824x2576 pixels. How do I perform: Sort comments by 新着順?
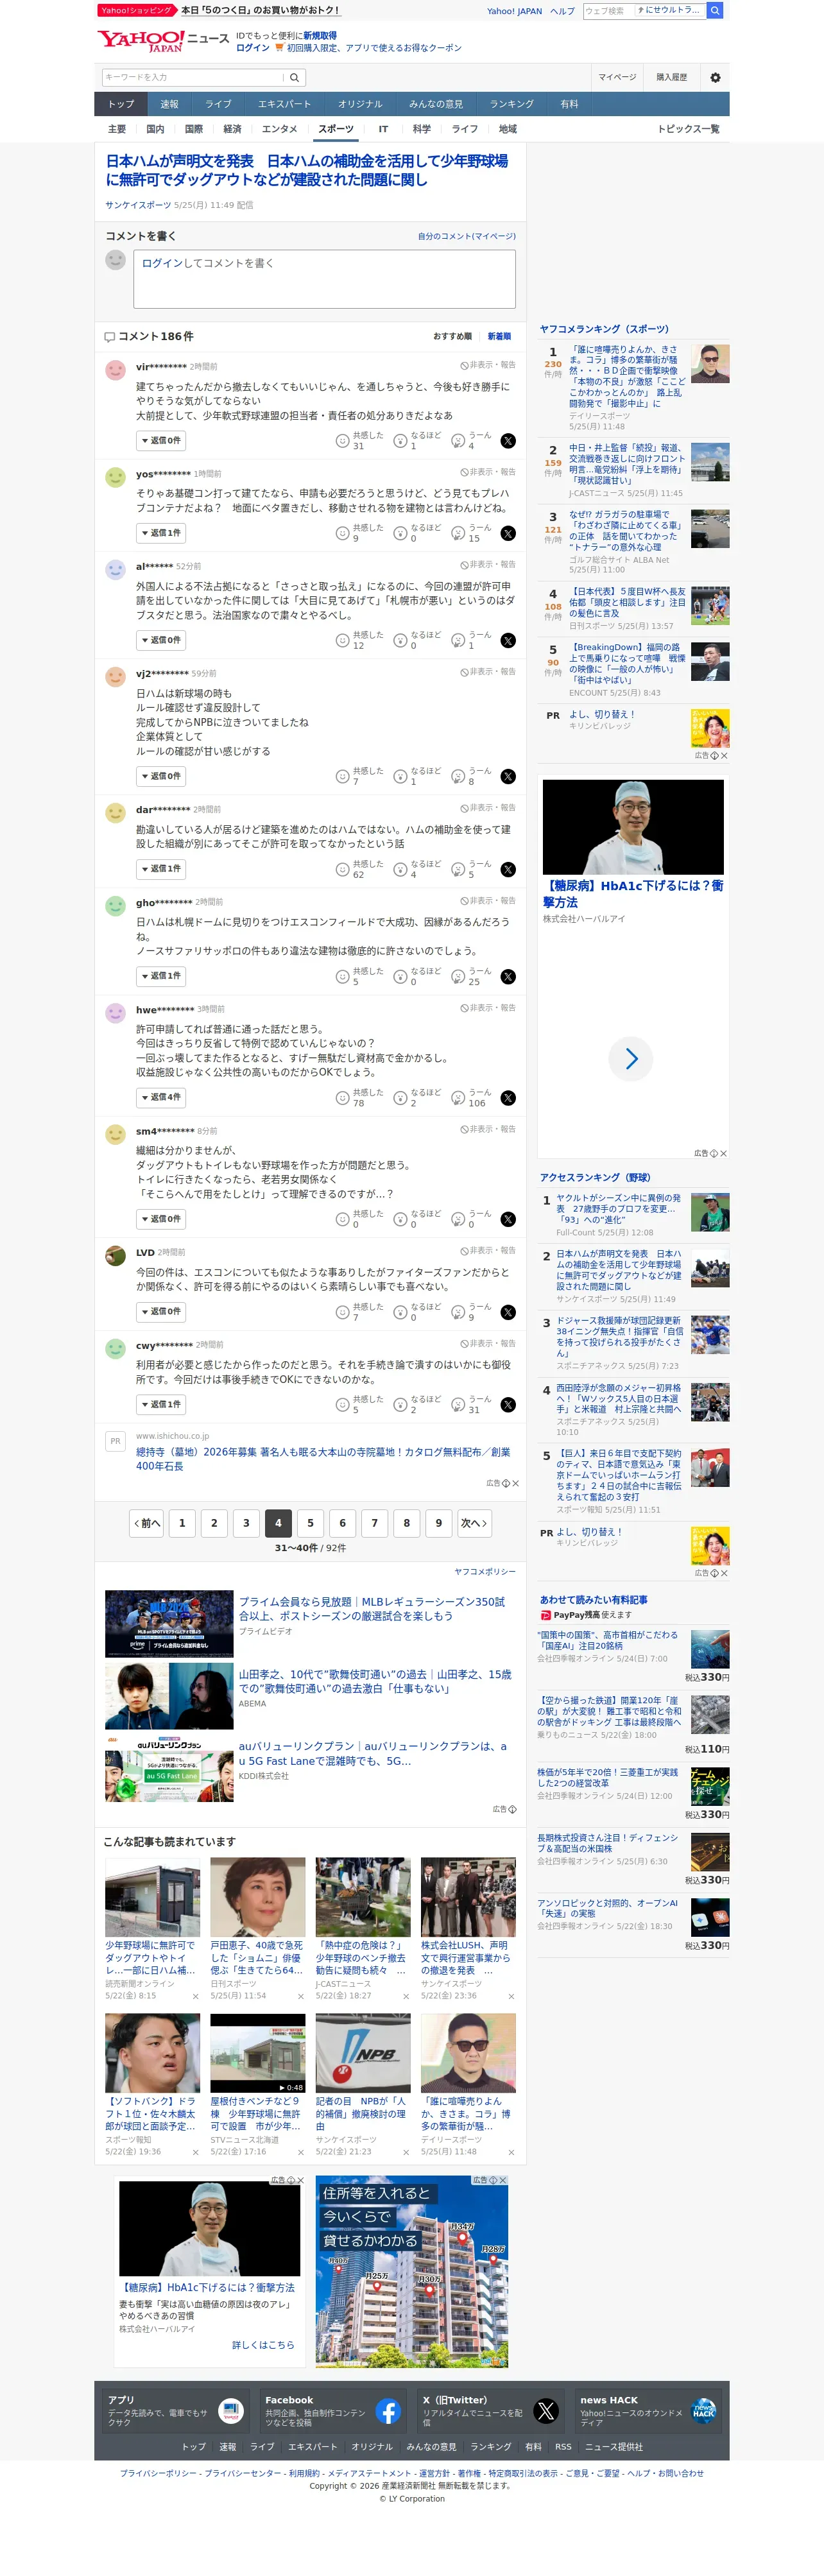[x=499, y=337]
